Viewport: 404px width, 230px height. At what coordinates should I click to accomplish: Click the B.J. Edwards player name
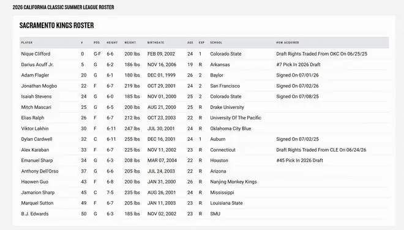tap(35, 213)
